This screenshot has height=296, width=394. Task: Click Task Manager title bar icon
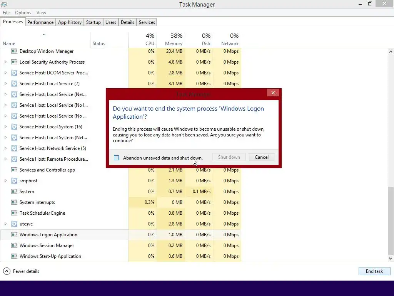tap(4, 4)
